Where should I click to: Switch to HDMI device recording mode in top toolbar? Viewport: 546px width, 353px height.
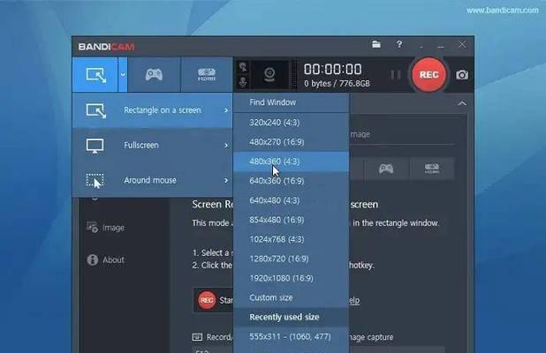pos(207,75)
